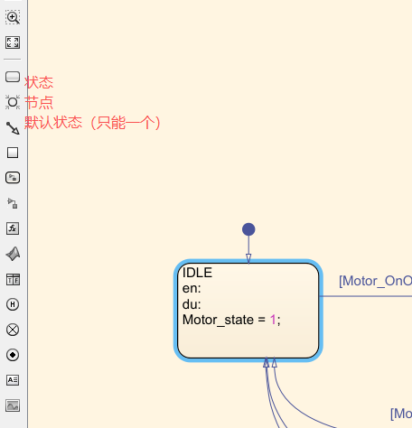Select the History Junction H tool
The height and width of the screenshot is (428, 412).
coord(13,304)
